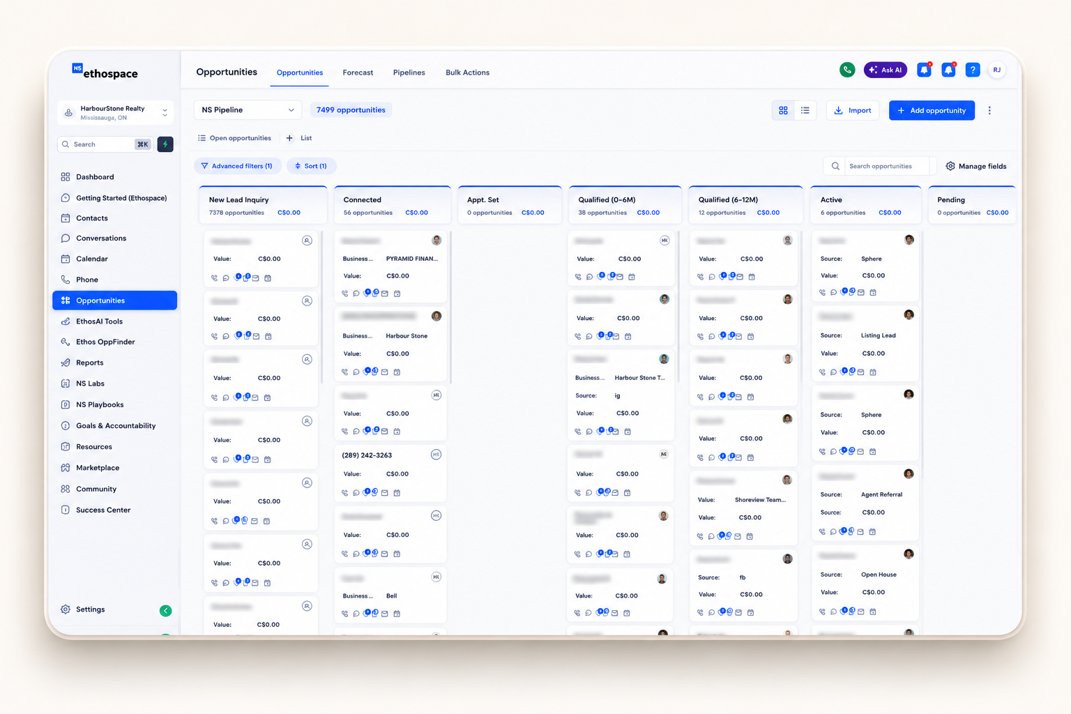Open the Ask AI assistant
Viewport: 1071px width, 714px height.
tap(886, 70)
